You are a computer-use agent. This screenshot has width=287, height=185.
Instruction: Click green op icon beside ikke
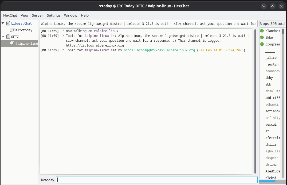(262, 37)
